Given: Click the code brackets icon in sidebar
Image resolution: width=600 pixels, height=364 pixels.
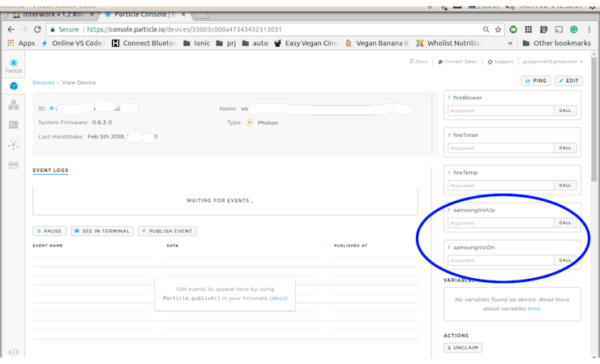Looking at the screenshot, I should coord(14,352).
